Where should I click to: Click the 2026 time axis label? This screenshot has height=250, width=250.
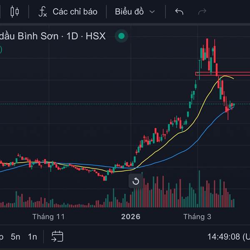131,217
